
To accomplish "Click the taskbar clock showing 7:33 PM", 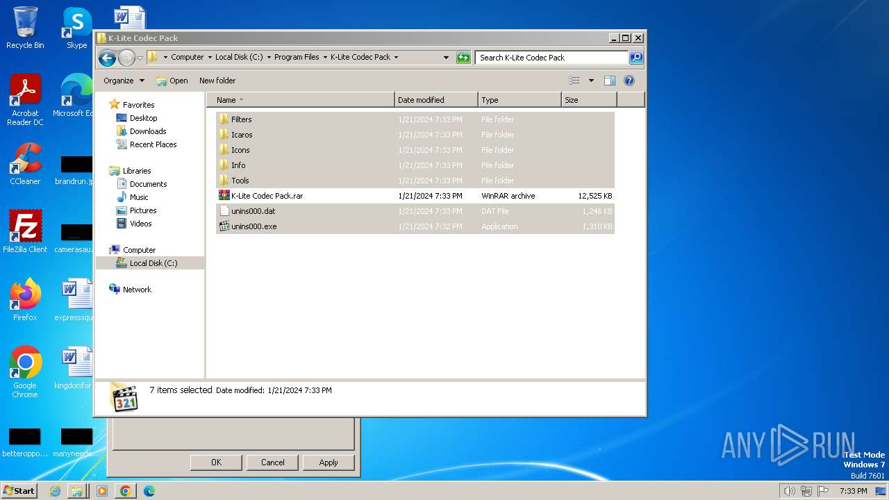I will pyautogui.click(x=853, y=491).
